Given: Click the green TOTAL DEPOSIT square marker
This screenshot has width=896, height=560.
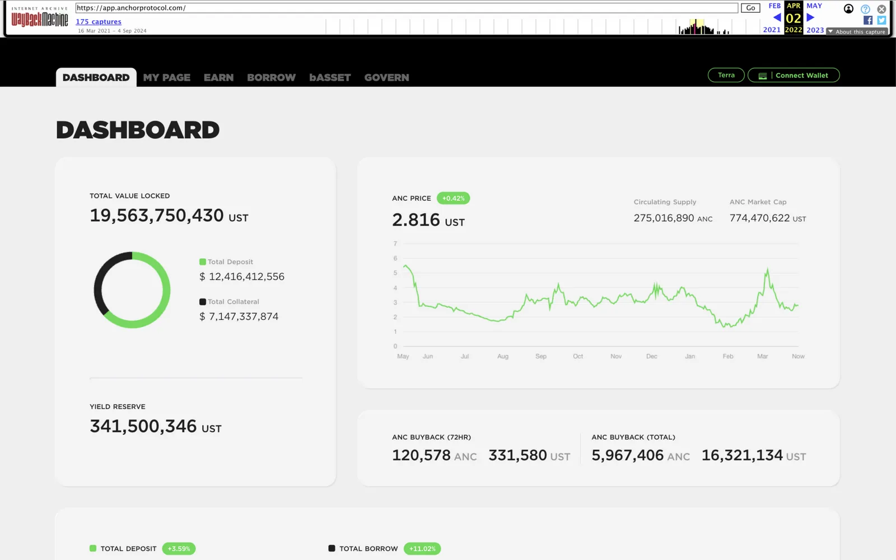Looking at the screenshot, I should coord(93,548).
